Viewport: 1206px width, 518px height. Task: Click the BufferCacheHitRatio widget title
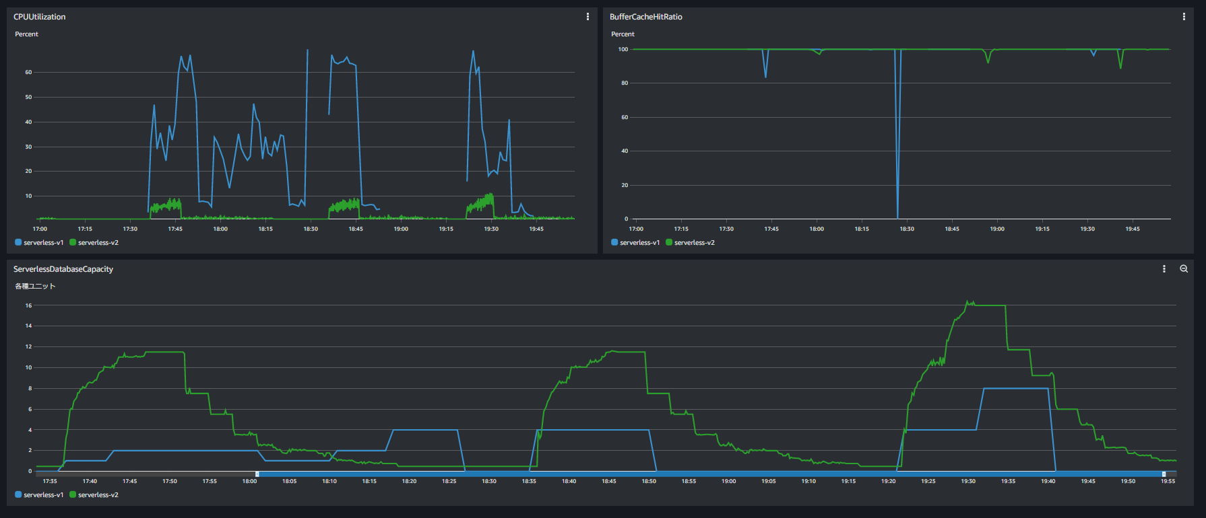pos(645,17)
